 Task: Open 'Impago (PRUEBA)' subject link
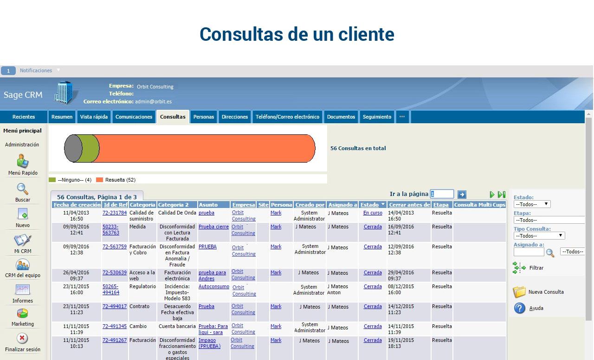pyautogui.click(x=209, y=343)
